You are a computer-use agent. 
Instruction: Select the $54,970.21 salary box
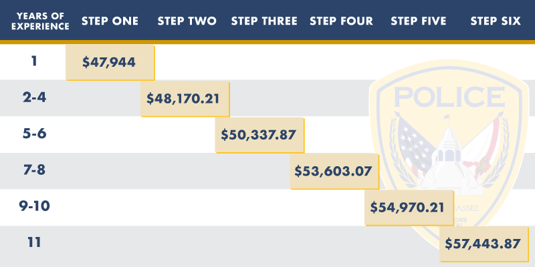(x=409, y=208)
